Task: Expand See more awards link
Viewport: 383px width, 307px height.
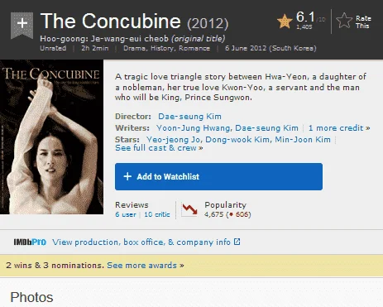Action: click(146, 266)
